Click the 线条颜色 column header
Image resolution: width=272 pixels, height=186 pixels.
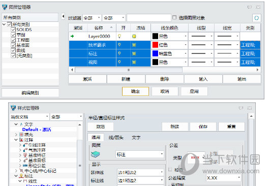coord(169,28)
